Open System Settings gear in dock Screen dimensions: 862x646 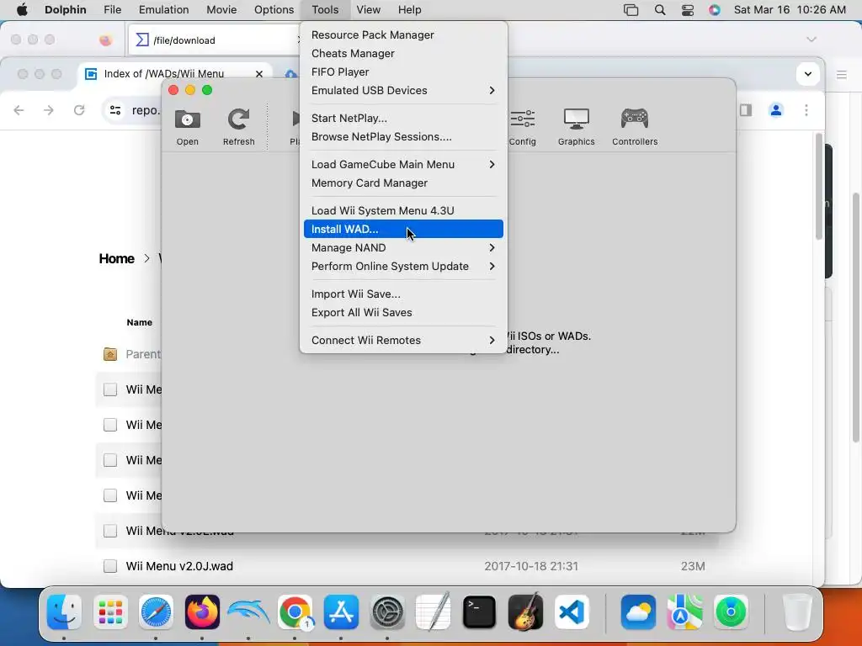click(387, 612)
